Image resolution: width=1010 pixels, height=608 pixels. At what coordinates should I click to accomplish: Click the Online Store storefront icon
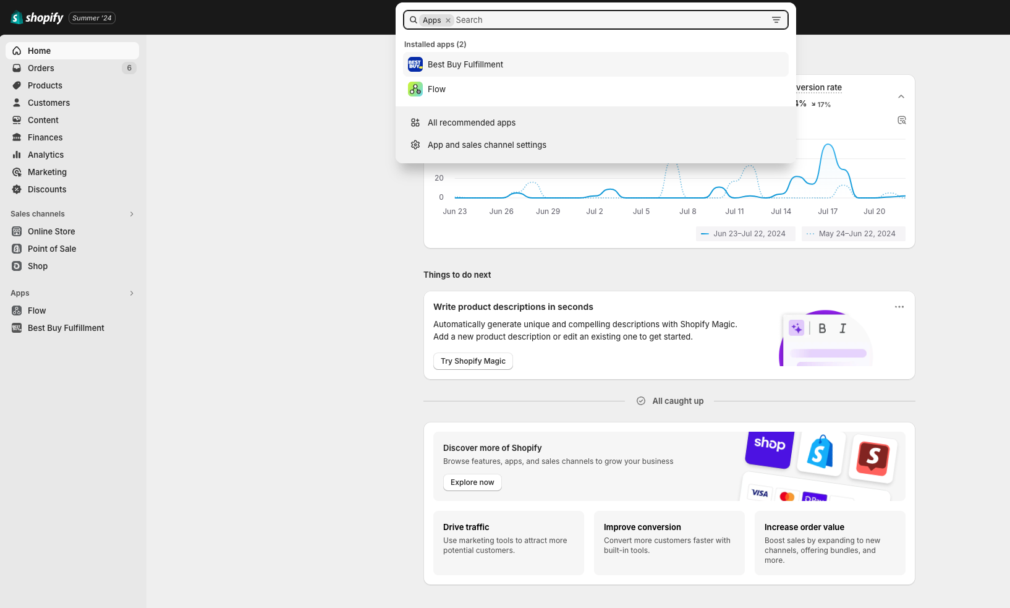pos(17,231)
